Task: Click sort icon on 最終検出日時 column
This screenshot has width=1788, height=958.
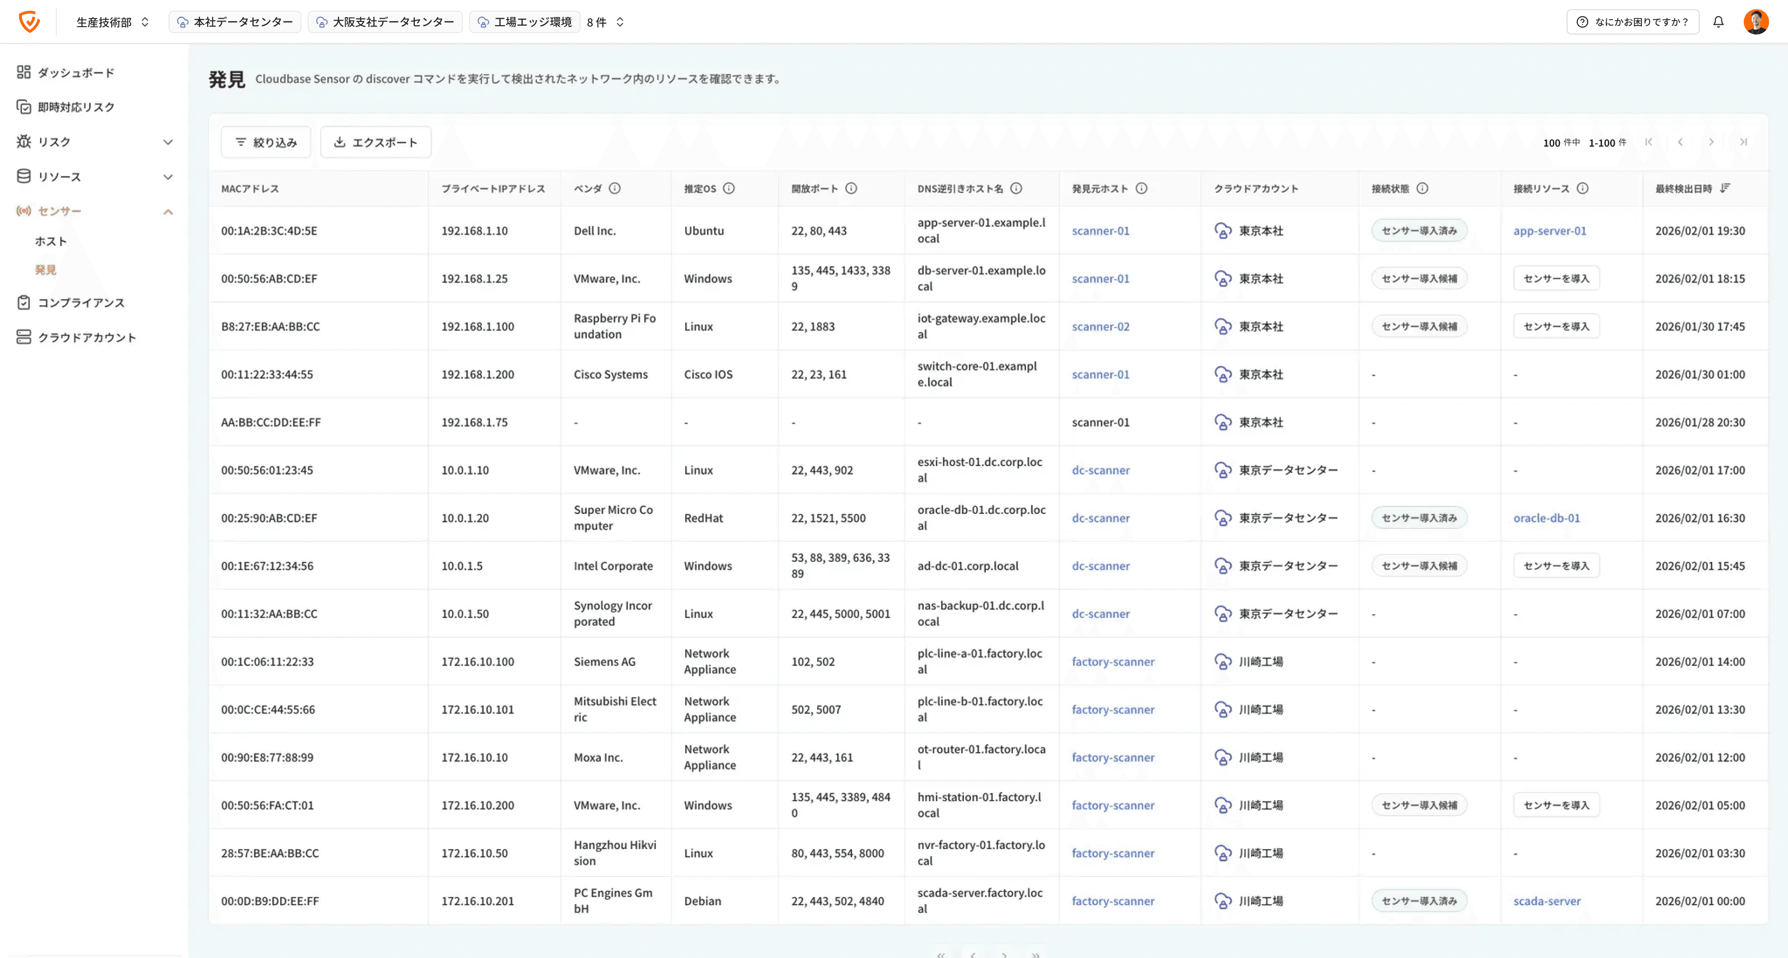Action: [1726, 188]
